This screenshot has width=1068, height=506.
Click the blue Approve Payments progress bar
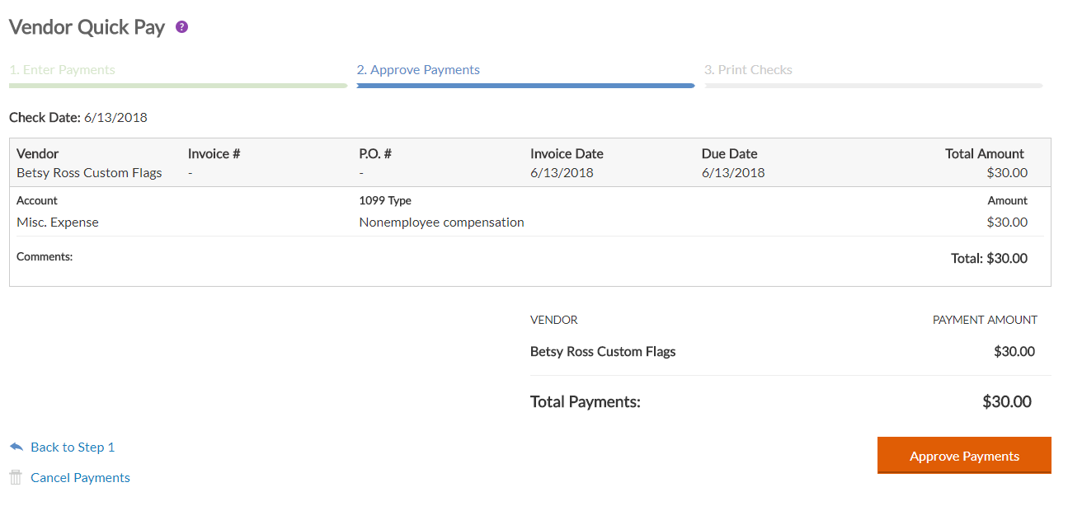525,85
